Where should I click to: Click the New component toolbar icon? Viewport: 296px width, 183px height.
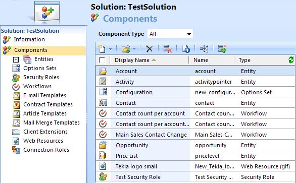point(102,49)
